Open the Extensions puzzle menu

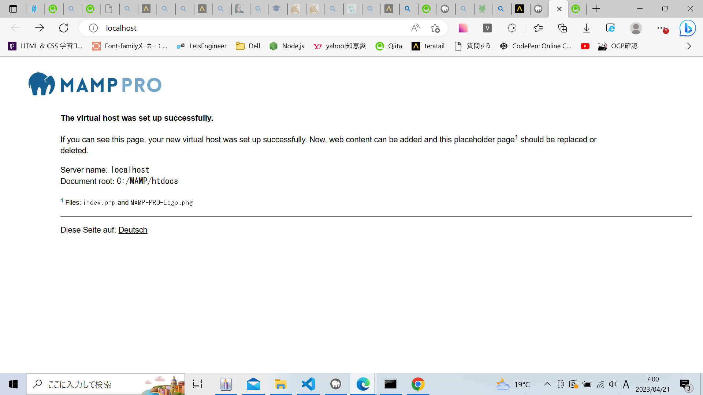click(512, 28)
